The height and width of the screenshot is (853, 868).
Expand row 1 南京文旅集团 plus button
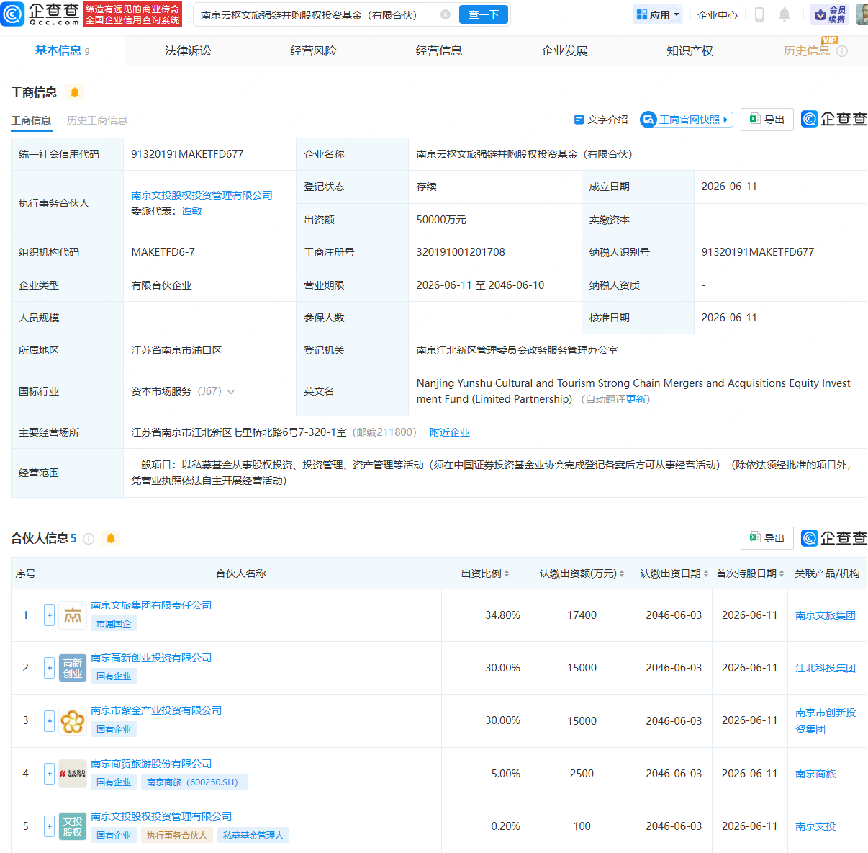(49, 615)
